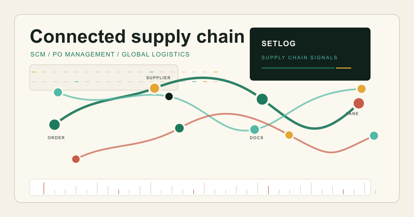Click the large dark green node below SETLOG card

click(x=262, y=99)
